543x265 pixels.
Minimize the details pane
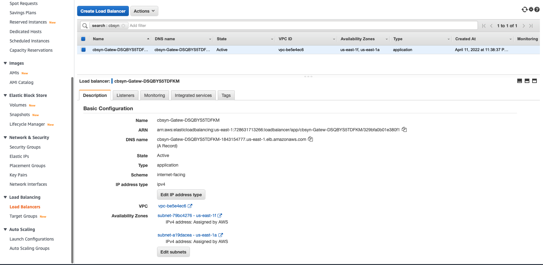[519, 81]
